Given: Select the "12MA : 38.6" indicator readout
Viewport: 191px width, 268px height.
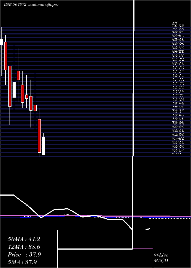Looking at the screenshot, I should [x=24, y=247].
